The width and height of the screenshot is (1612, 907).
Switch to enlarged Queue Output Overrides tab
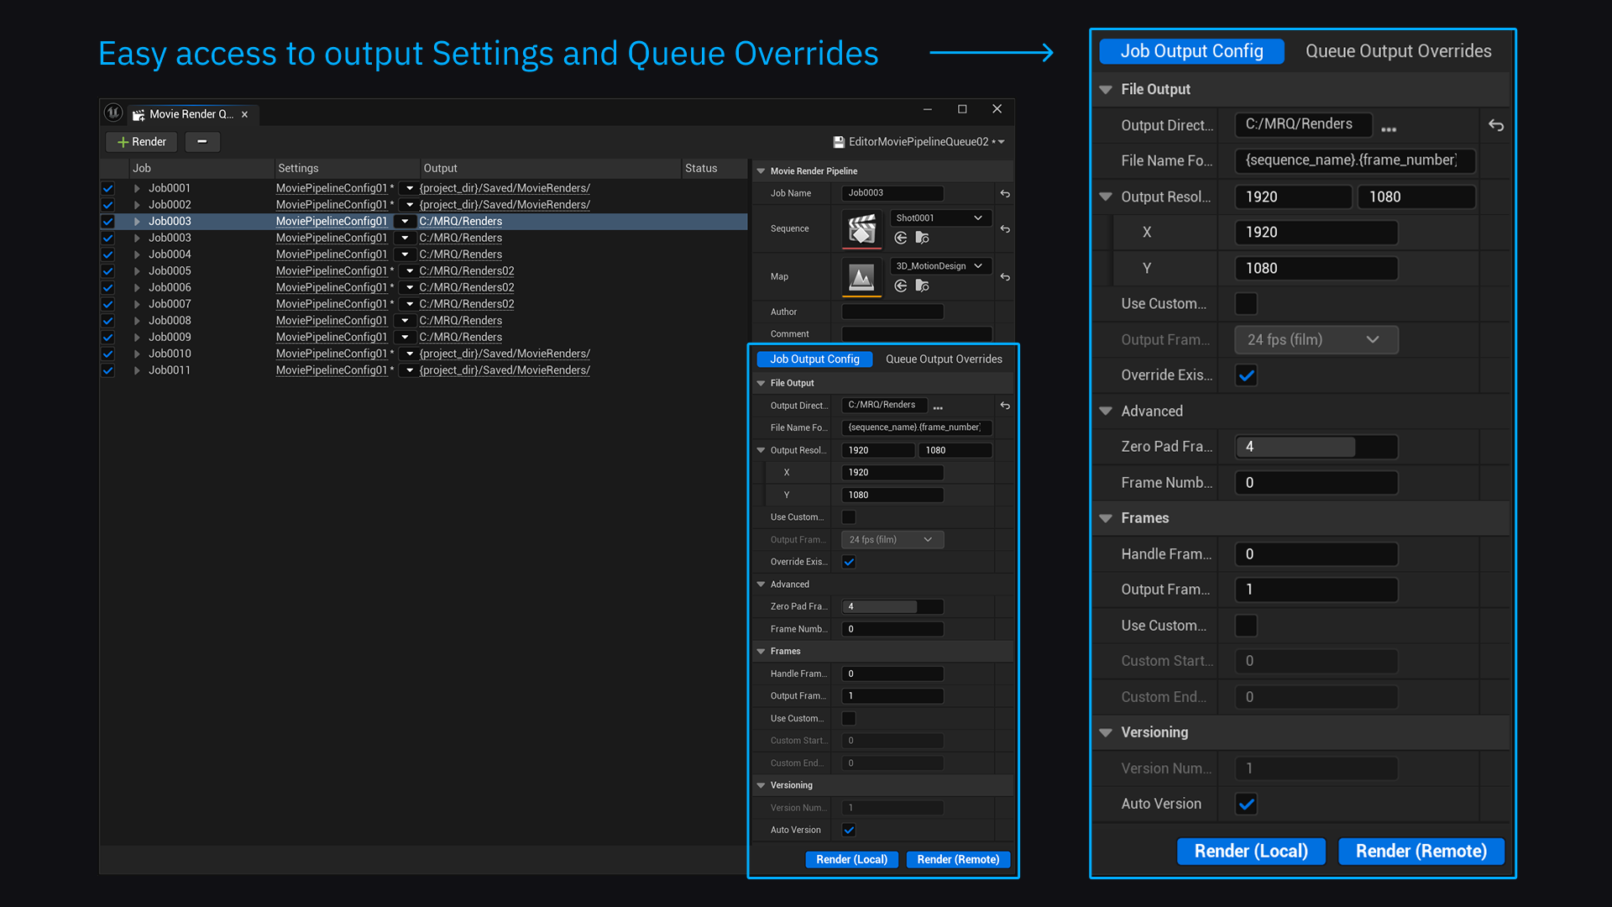coord(1398,51)
